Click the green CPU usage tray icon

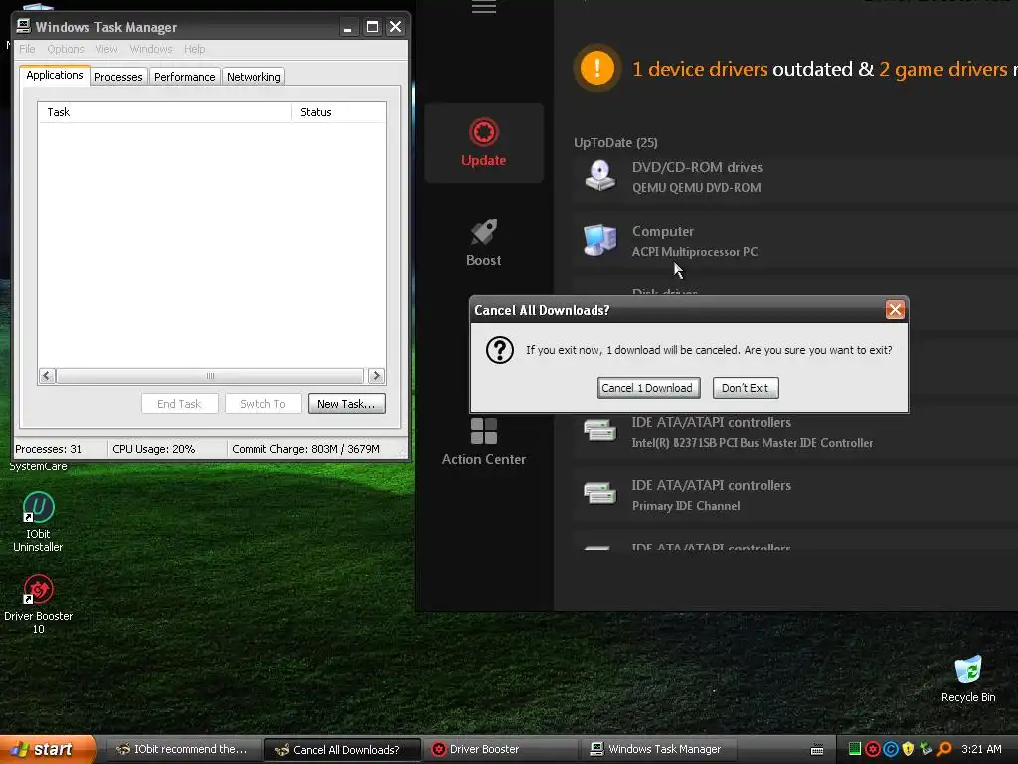tap(854, 749)
